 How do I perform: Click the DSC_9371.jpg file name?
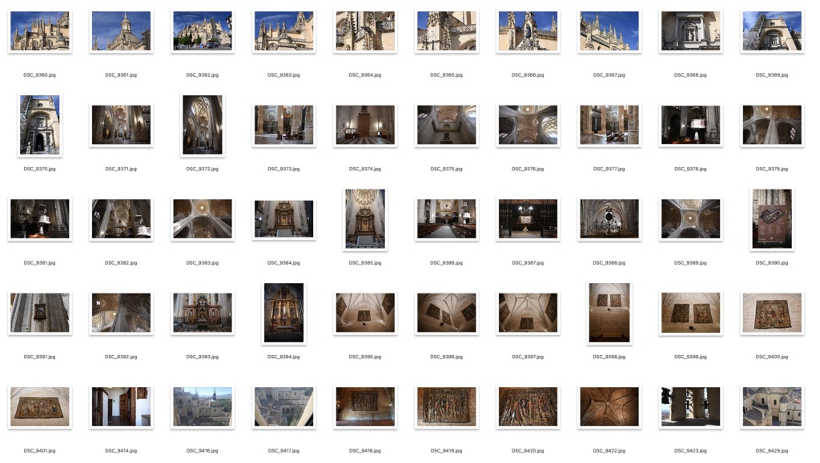(x=121, y=169)
